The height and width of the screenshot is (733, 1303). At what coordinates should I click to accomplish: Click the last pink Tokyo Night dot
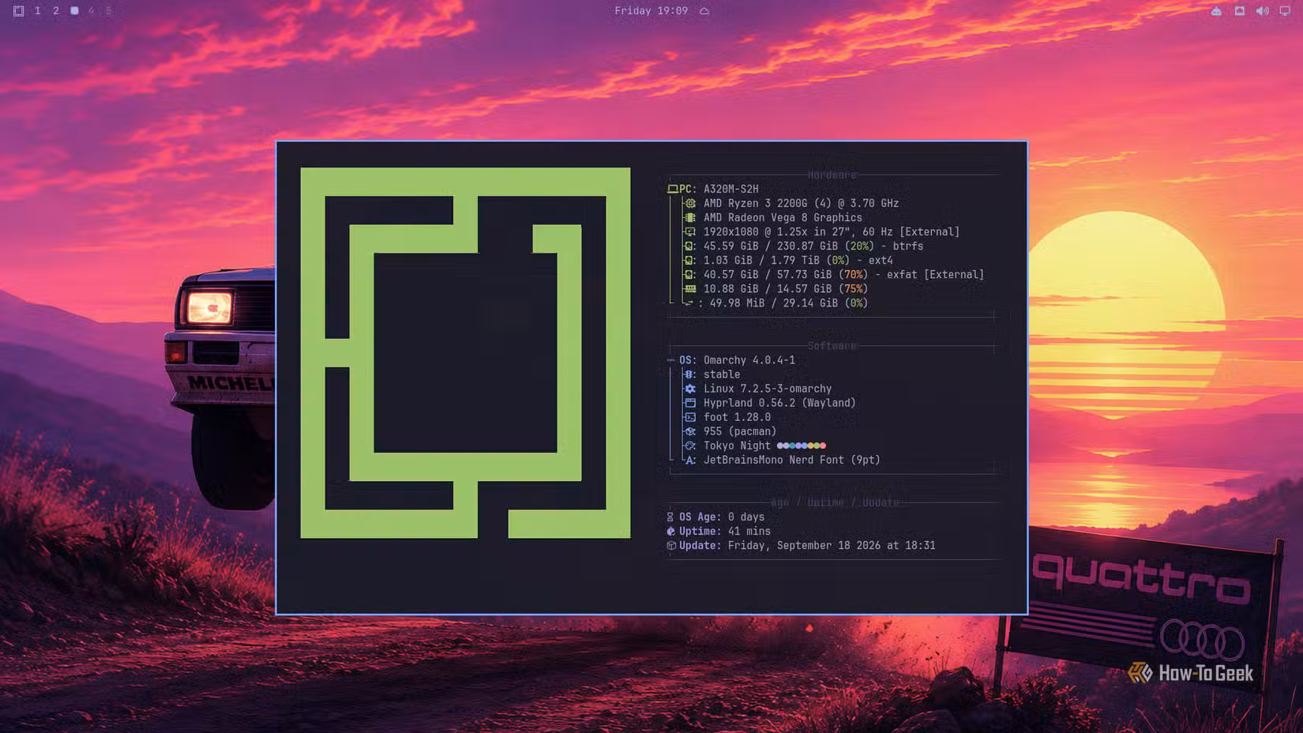(x=823, y=445)
